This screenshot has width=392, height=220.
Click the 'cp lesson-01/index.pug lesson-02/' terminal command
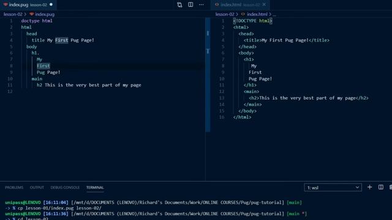coord(59,208)
